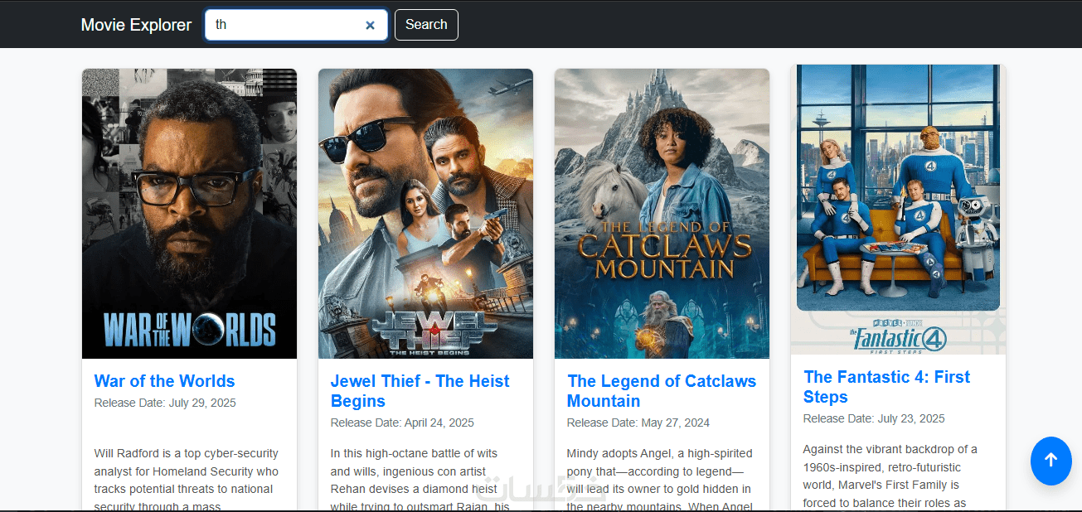Clear the search field with the X icon
This screenshot has height=512, width=1082.
370,25
